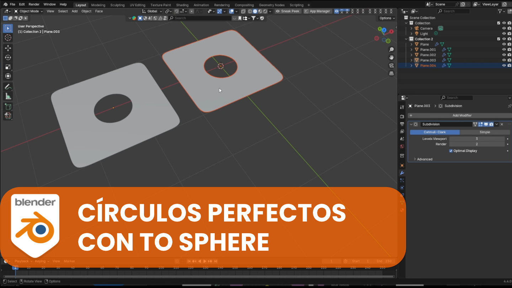Open the Modifiers wrench properties tab
The image size is (512, 288).
click(x=402, y=173)
